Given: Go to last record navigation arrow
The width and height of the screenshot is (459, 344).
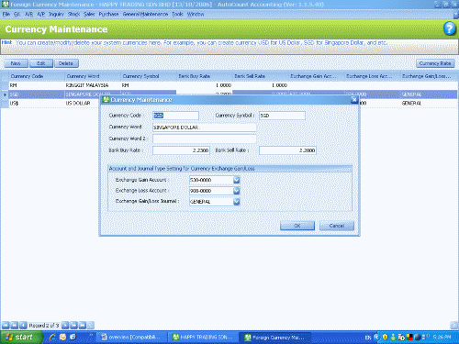Looking at the screenshot, I should pyautogui.click(x=83, y=325).
